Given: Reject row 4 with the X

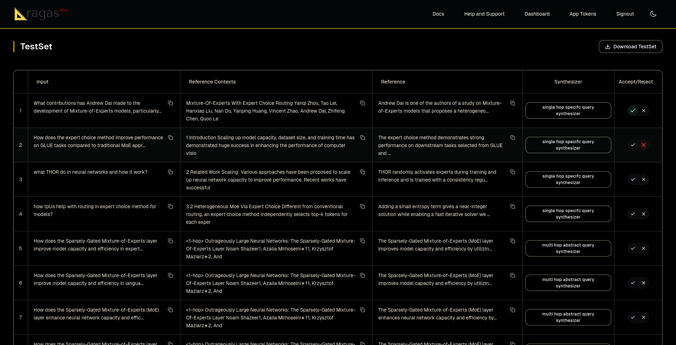Looking at the screenshot, I should coord(644,214).
